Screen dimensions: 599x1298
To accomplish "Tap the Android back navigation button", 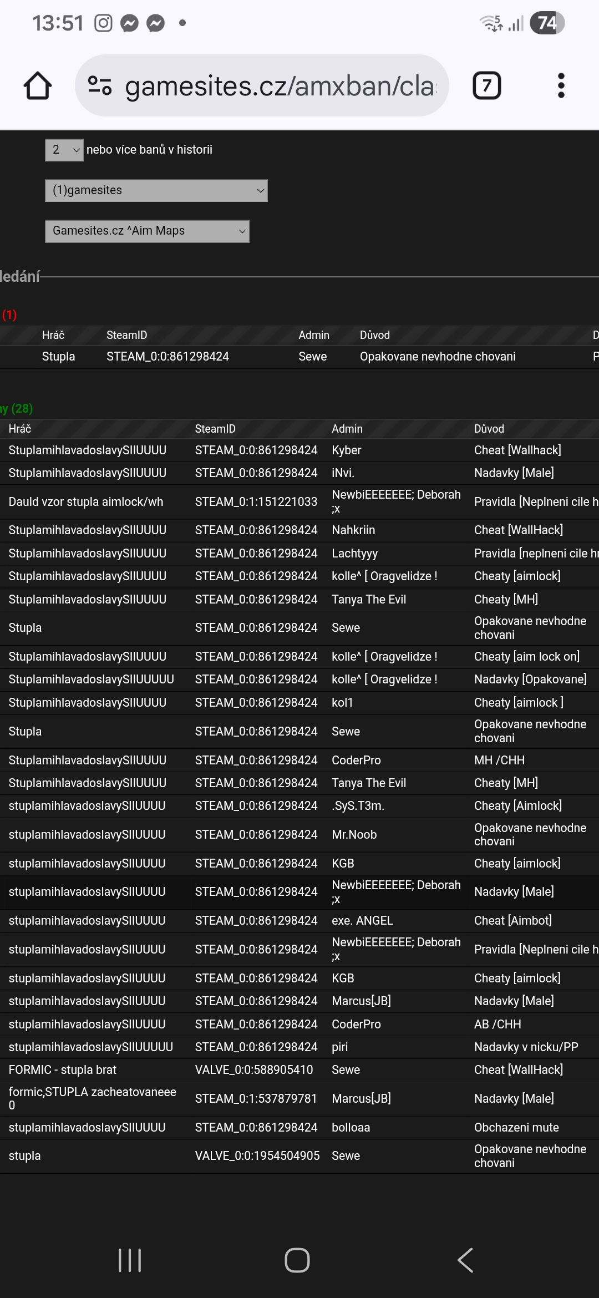I will (x=465, y=1260).
